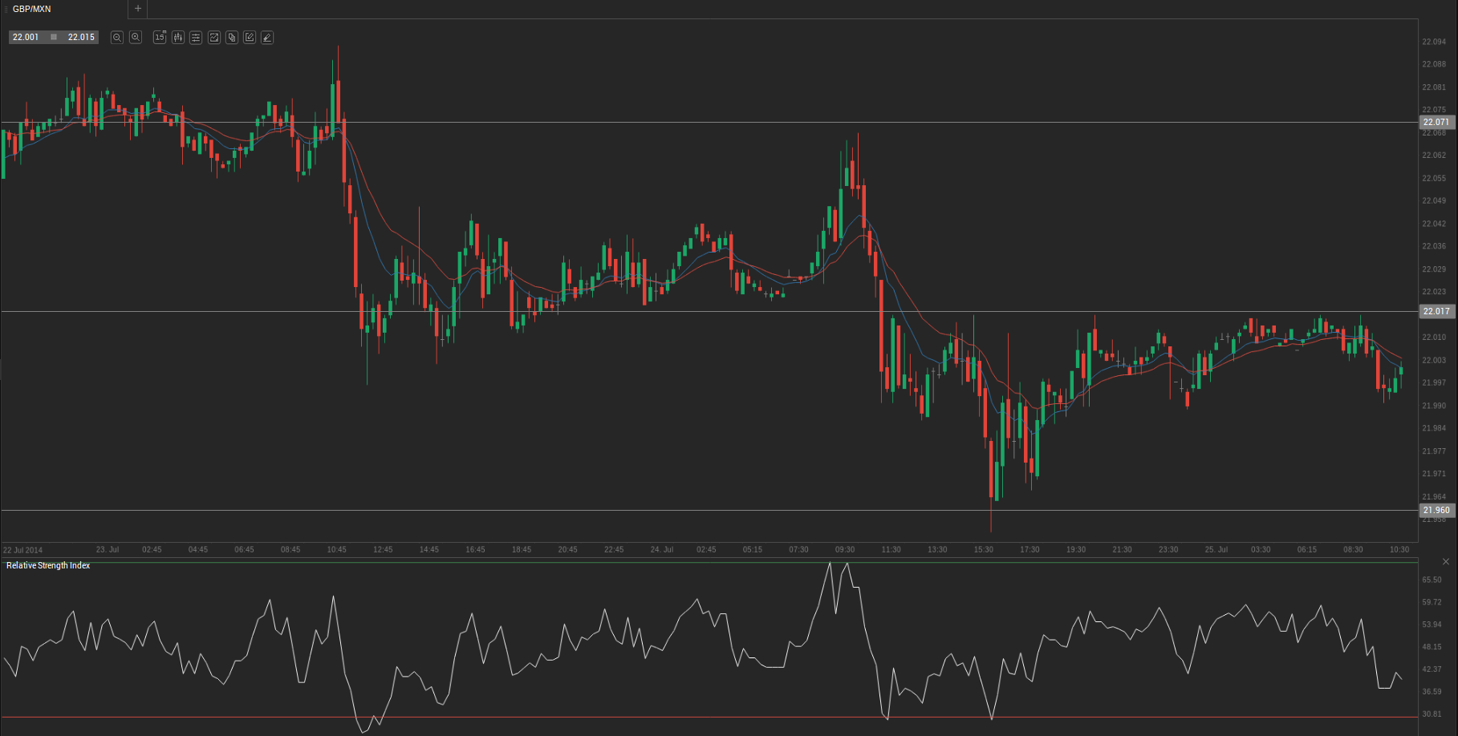This screenshot has height=736, width=1458.
Task: Click the copy chart icon
Action: 232,38
